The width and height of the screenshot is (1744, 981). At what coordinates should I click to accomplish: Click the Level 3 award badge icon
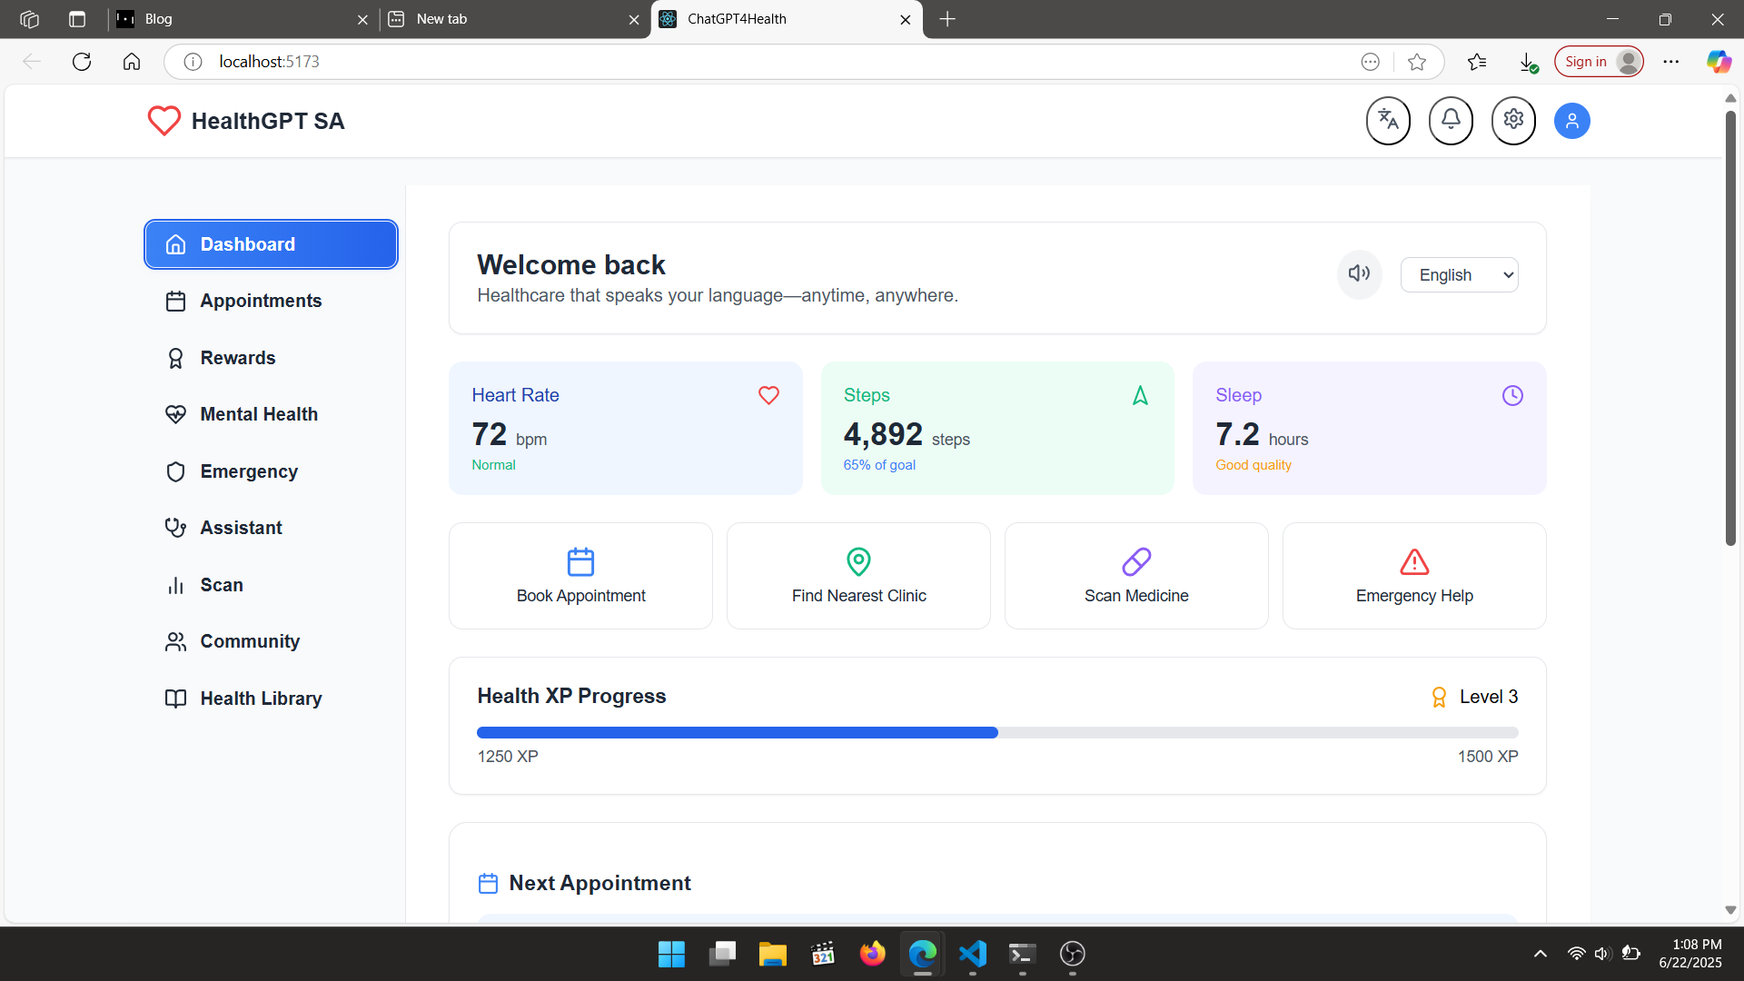1439,697
